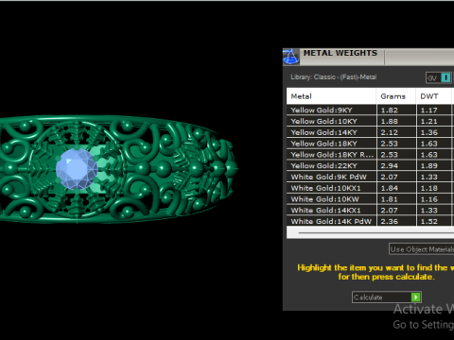454x340 pixels.
Task: Click the Calculate button
Action: (387, 297)
